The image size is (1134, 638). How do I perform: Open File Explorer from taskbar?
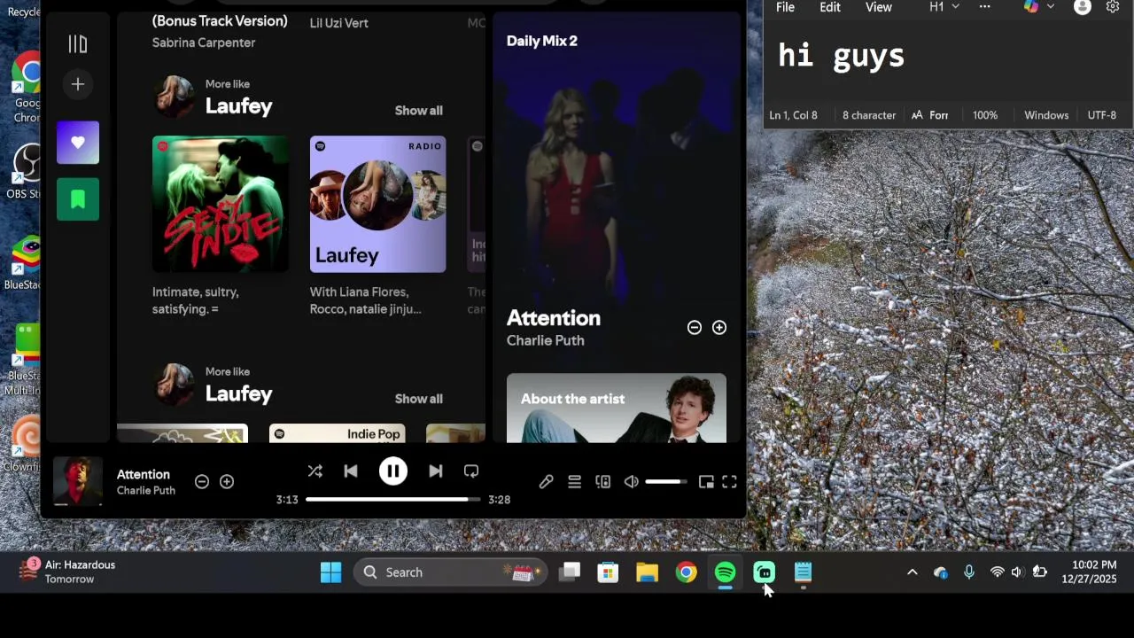pyautogui.click(x=647, y=572)
